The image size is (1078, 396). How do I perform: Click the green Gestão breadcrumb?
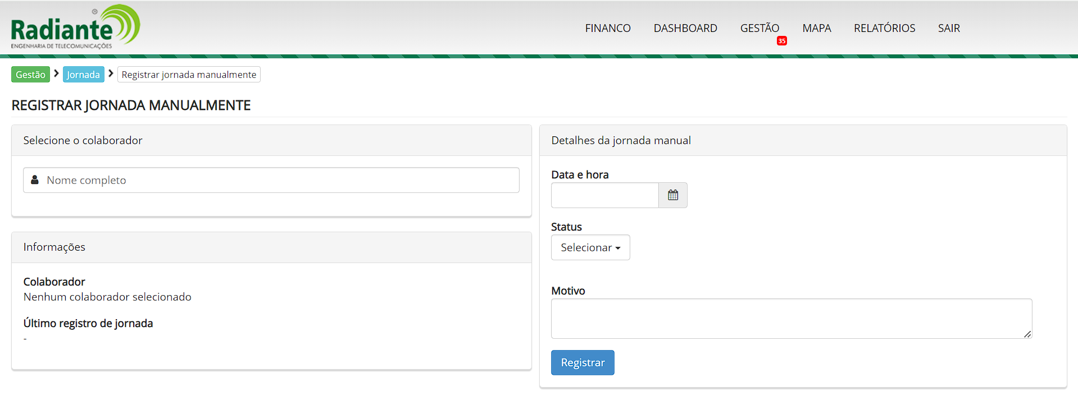pos(30,75)
